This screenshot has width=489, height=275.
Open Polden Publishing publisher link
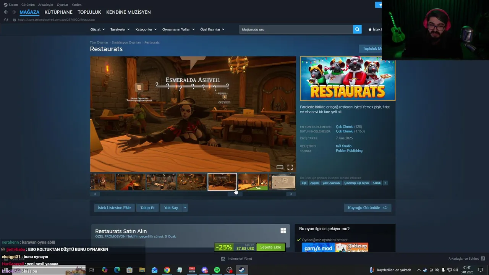tap(349, 150)
